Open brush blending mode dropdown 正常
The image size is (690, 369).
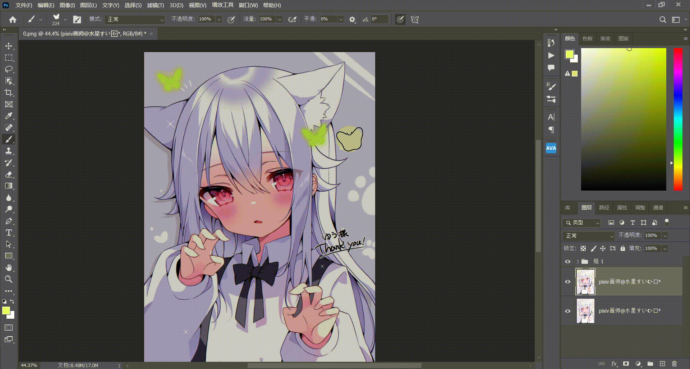135,19
